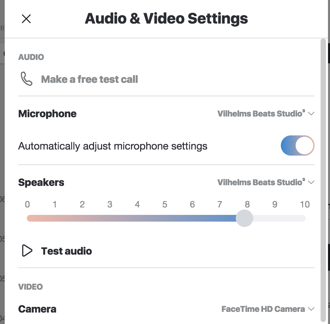
Task: Set speaker volume at mark 10
Action: (x=304, y=218)
